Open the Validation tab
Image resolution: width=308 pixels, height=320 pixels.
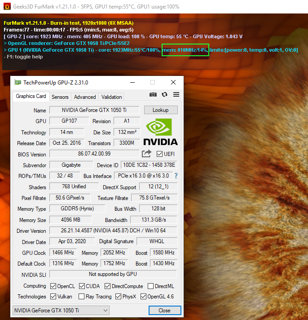tap(111, 97)
